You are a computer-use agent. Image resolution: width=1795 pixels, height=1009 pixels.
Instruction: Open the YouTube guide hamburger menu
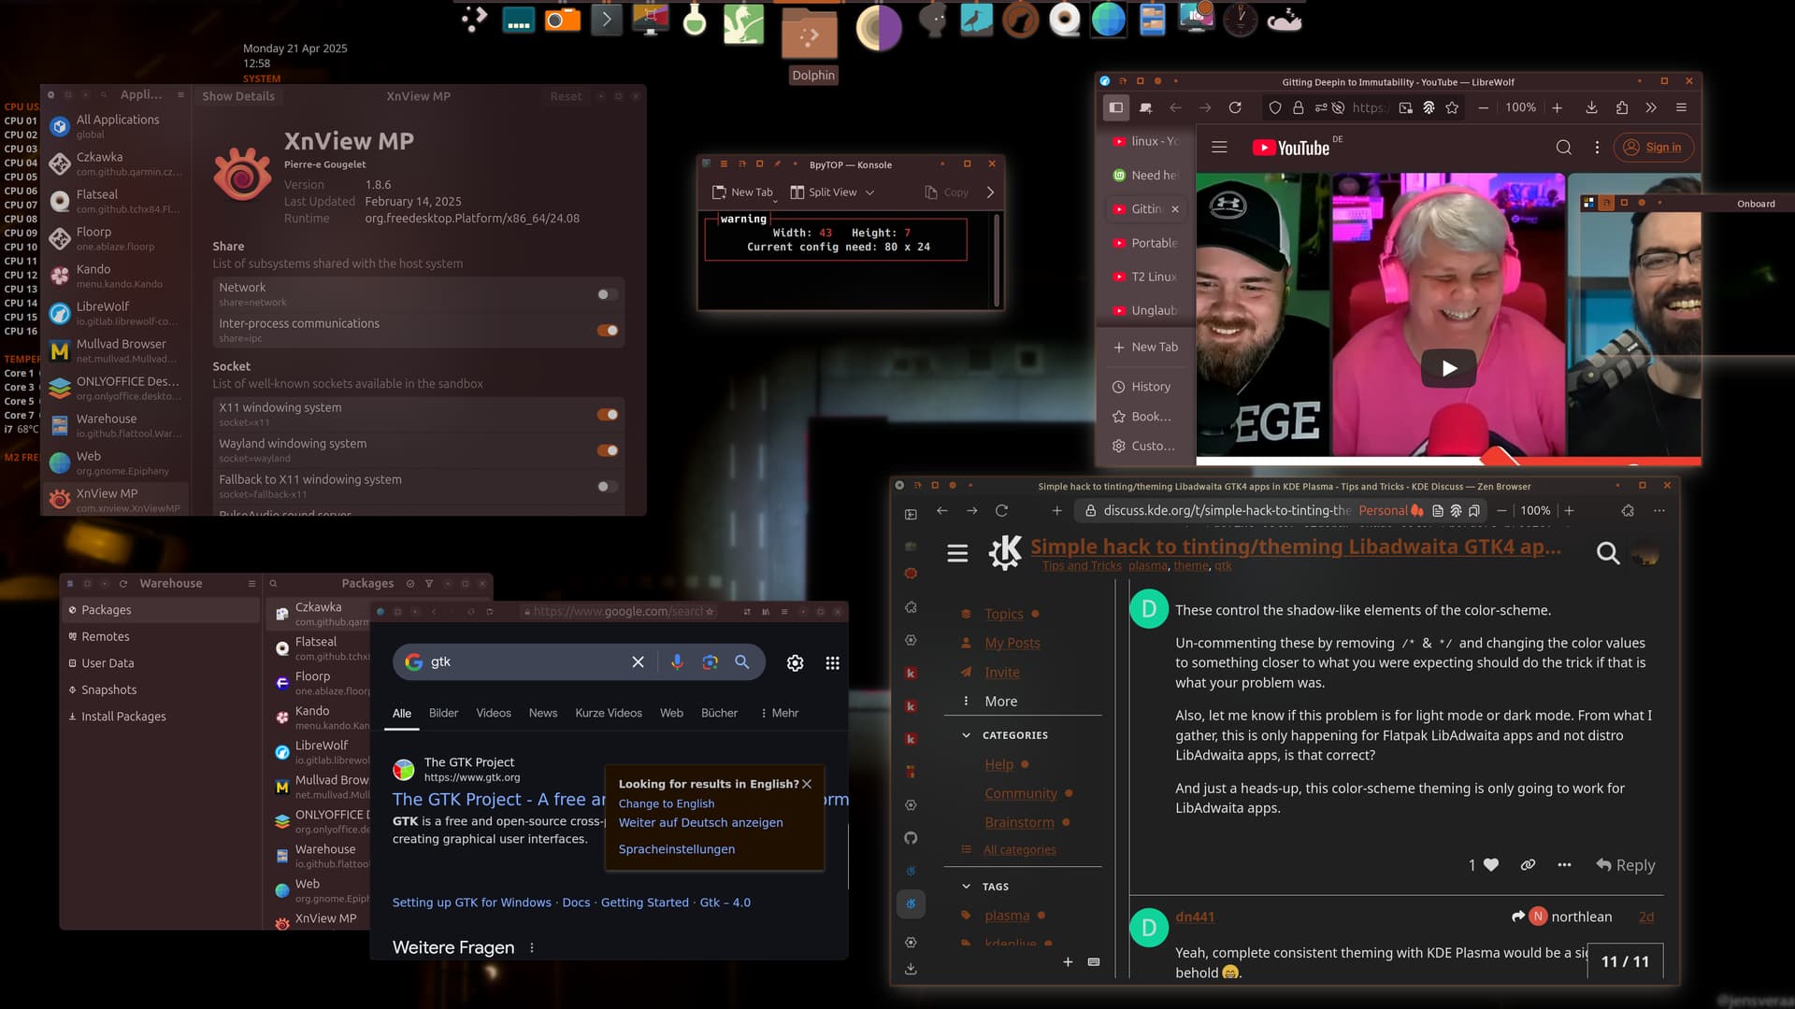(x=1219, y=148)
